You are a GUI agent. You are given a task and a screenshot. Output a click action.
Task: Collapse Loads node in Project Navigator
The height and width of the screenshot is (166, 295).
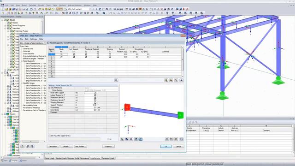pos(2,72)
